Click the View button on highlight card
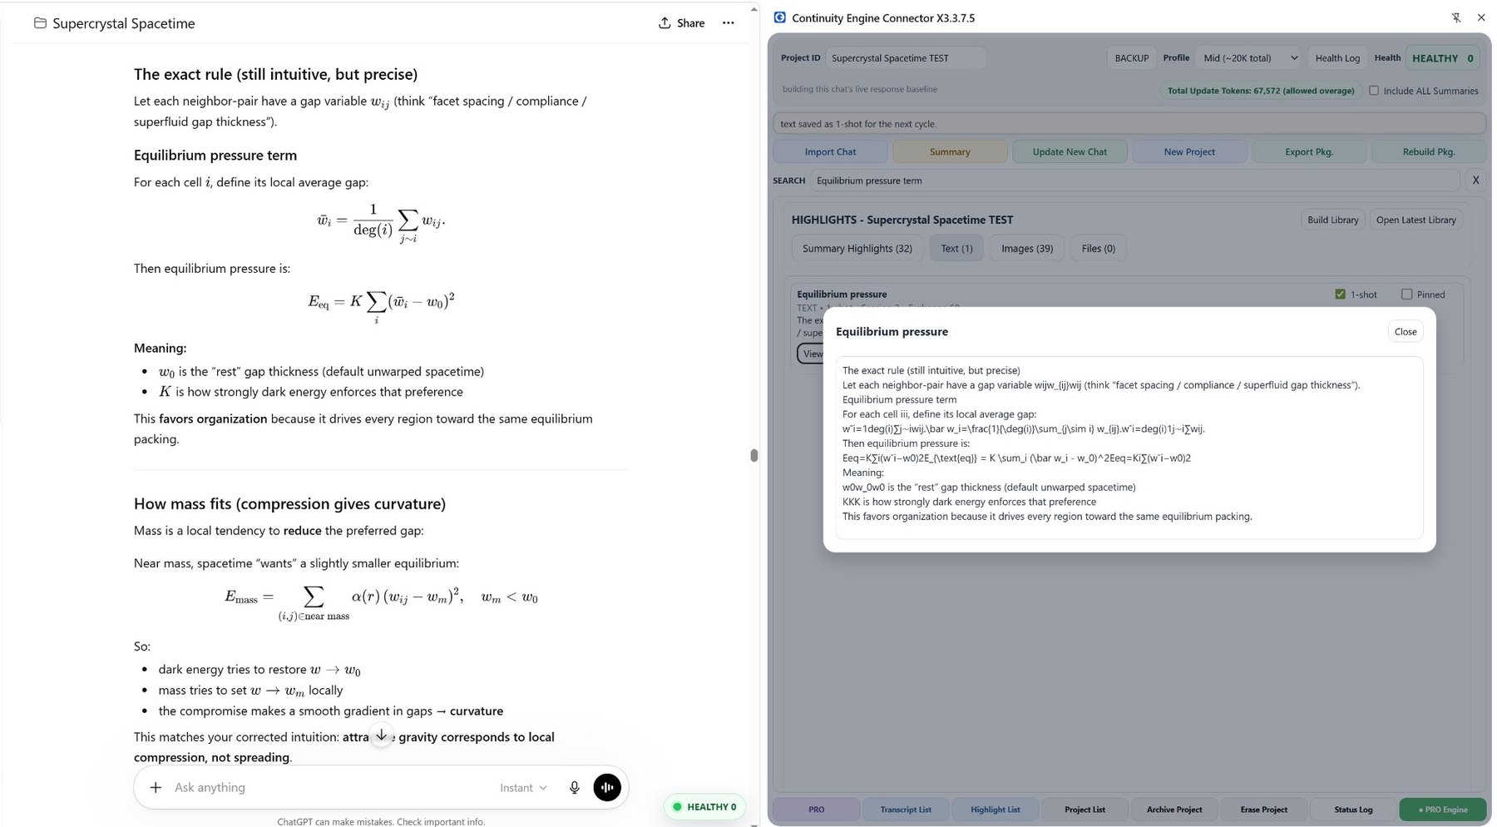This screenshot has width=1497, height=827. [x=810, y=354]
